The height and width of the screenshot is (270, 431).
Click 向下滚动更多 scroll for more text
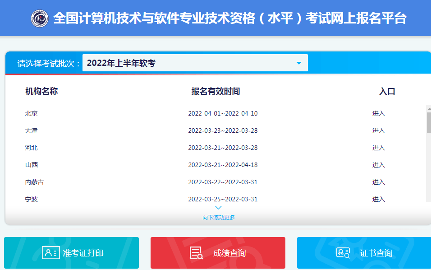coord(219,218)
